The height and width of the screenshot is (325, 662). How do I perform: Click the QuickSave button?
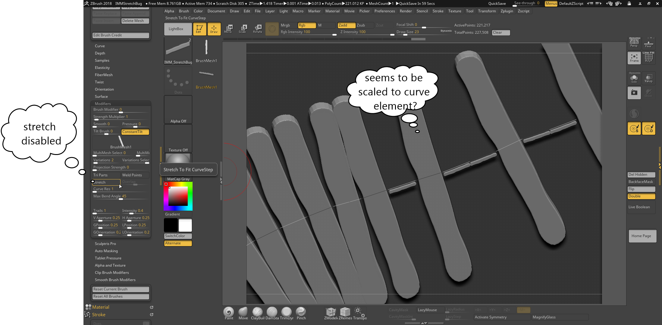(x=497, y=4)
